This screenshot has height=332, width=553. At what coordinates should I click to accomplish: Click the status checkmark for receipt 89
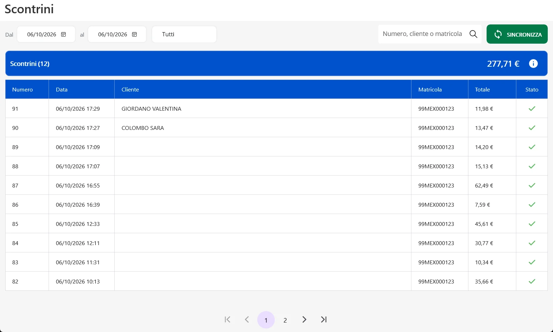point(532,147)
